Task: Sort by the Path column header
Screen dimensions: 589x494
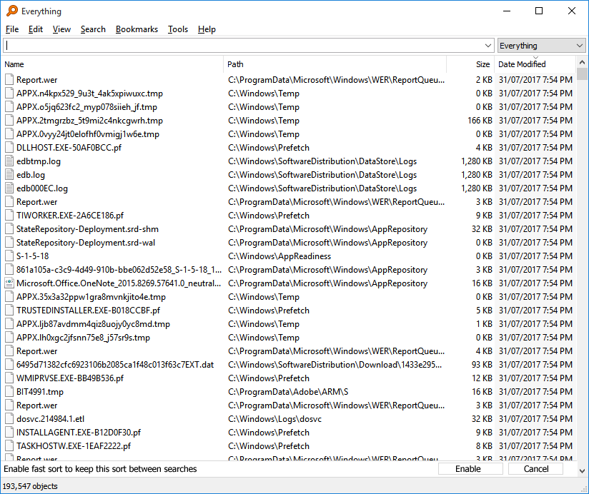Action: pyautogui.click(x=335, y=64)
